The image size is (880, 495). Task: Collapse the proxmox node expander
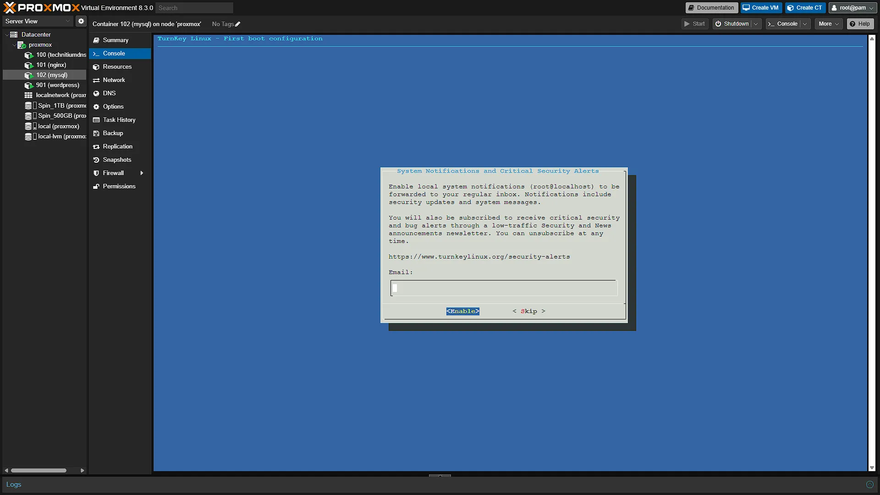(x=14, y=44)
